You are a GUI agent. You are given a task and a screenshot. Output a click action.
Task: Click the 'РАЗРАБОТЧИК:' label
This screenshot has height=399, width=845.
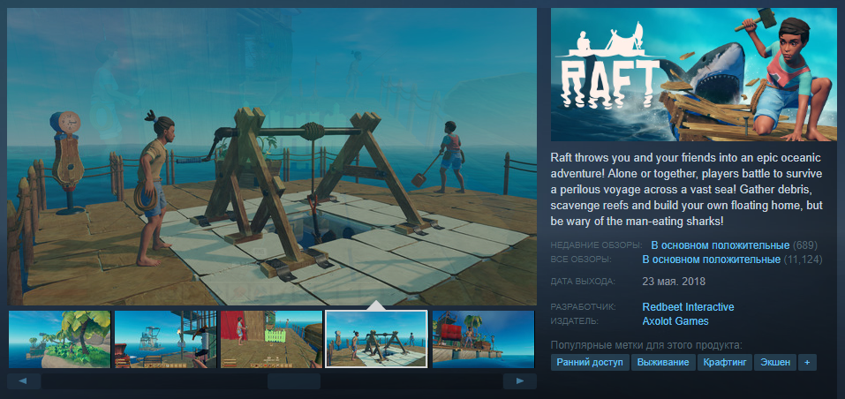(583, 307)
